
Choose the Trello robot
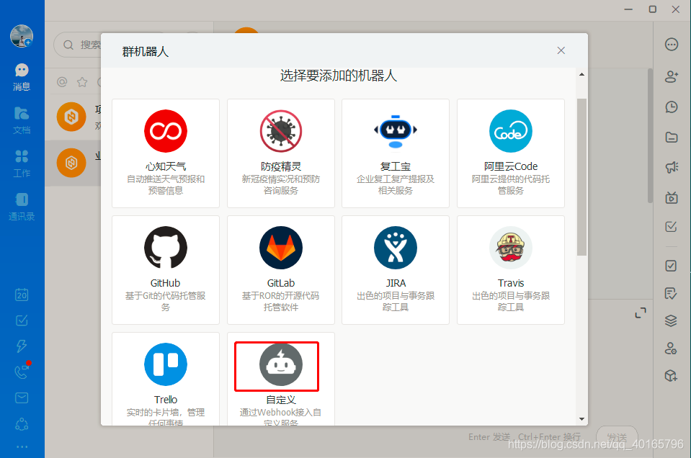tap(165, 379)
